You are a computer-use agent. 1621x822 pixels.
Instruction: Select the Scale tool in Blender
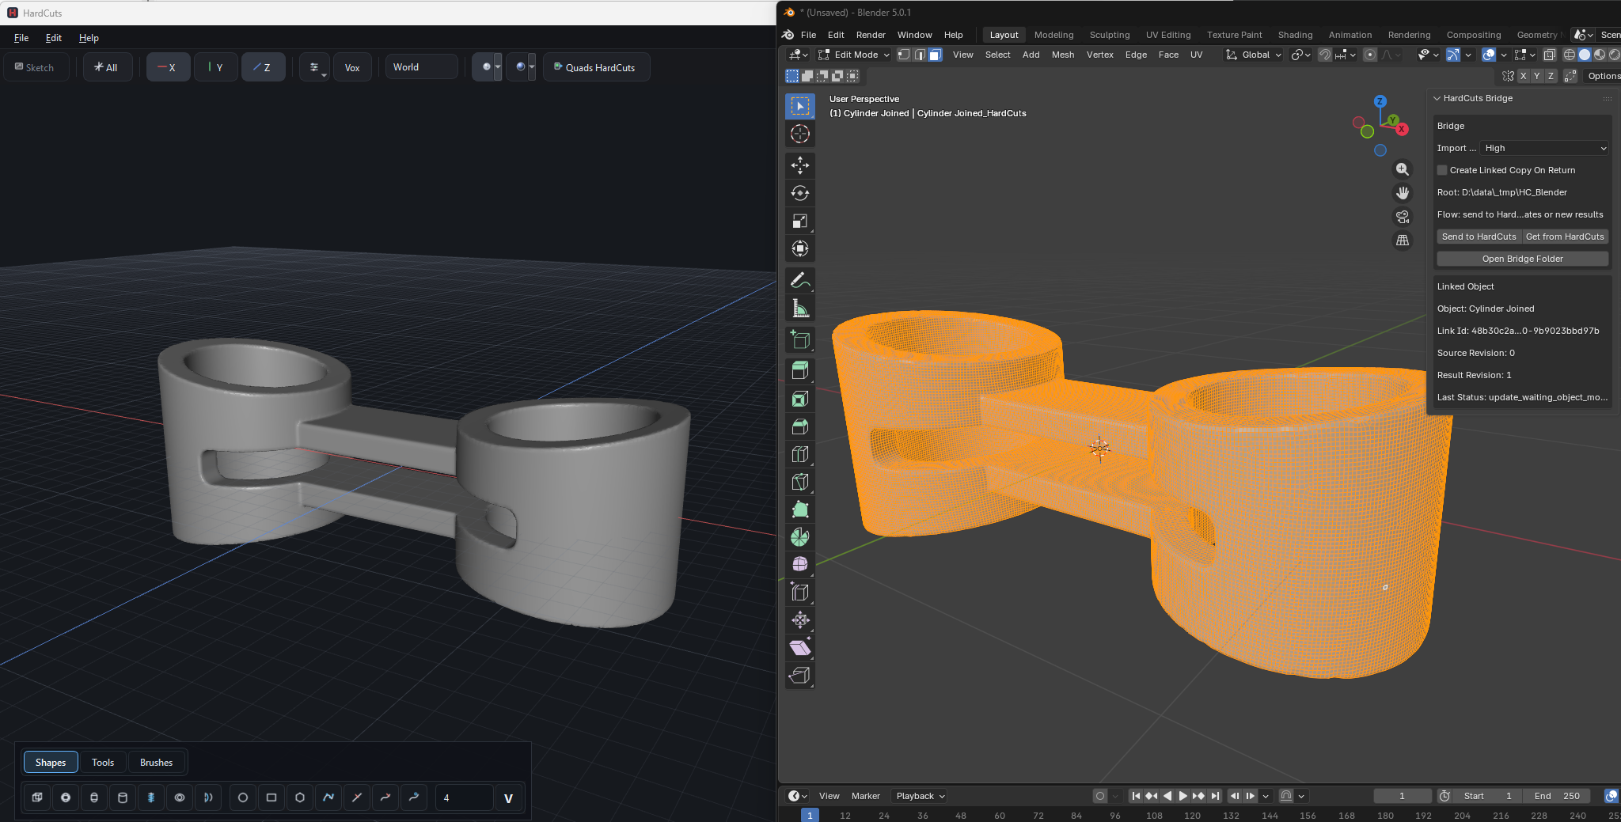pyautogui.click(x=800, y=221)
